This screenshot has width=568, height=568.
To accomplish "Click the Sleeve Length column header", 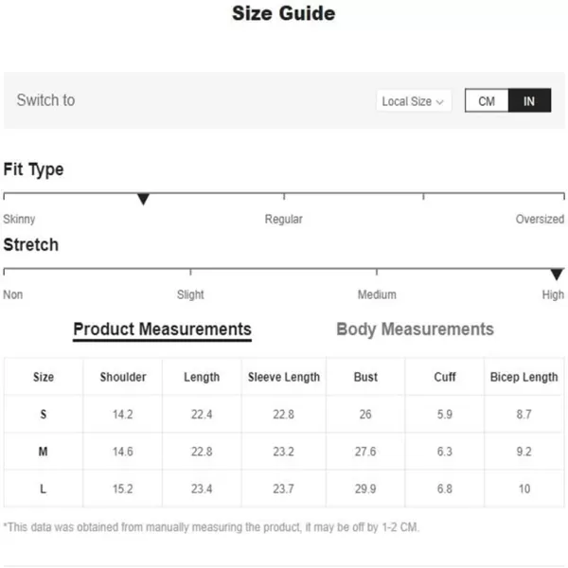I will (x=284, y=377).
